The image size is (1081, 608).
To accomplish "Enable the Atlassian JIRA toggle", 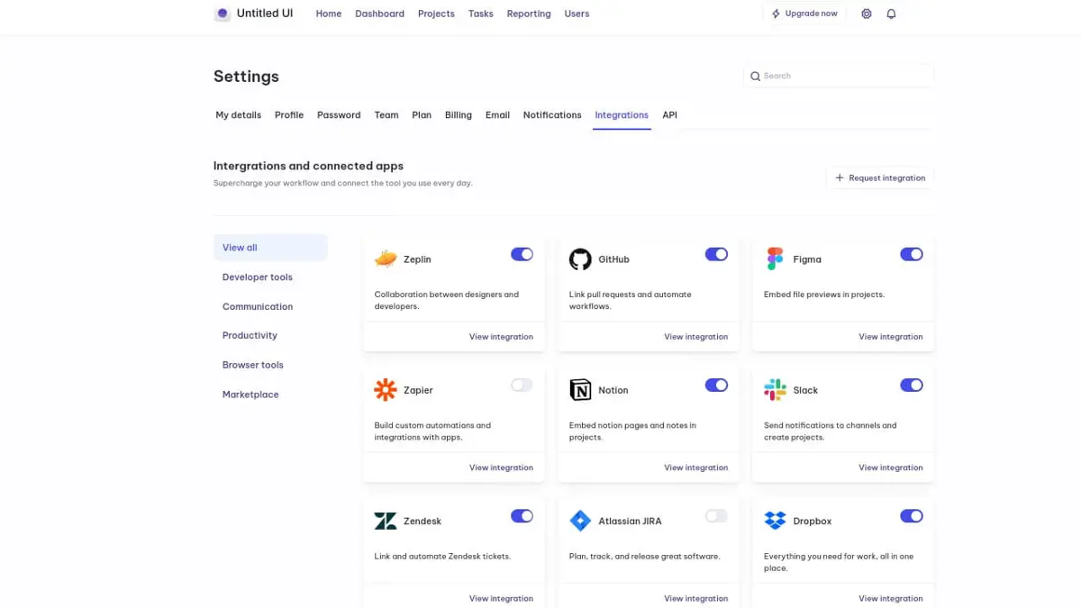I will (716, 515).
